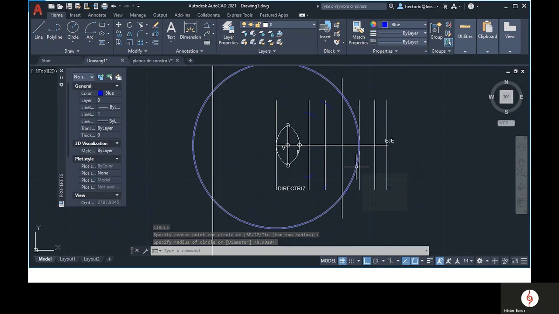
Task: Select the Line tool
Action: click(x=38, y=31)
